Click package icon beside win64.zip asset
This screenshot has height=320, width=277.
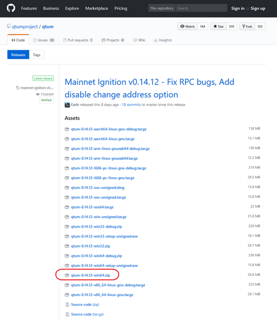tap(66, 275)
